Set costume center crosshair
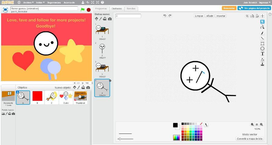Viewport: 272px width, 145px height. 262,16
